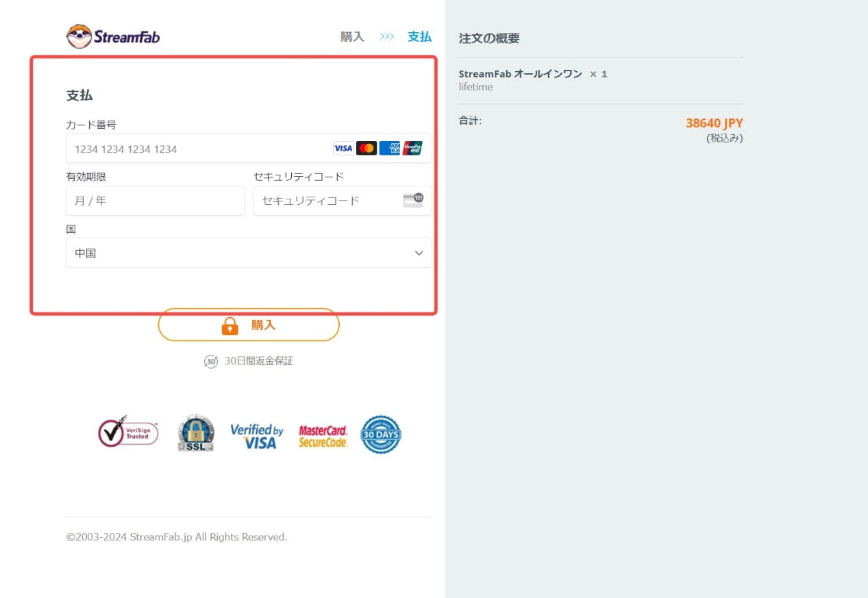Click the StreamFab logo
This screenshot has height=598, width=868.
click(113, 36)
